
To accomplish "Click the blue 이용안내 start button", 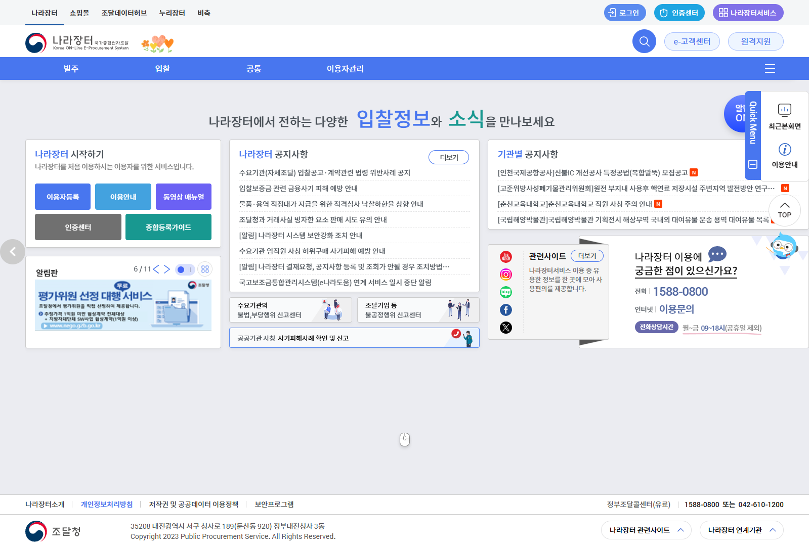I will tap(123, 197).
